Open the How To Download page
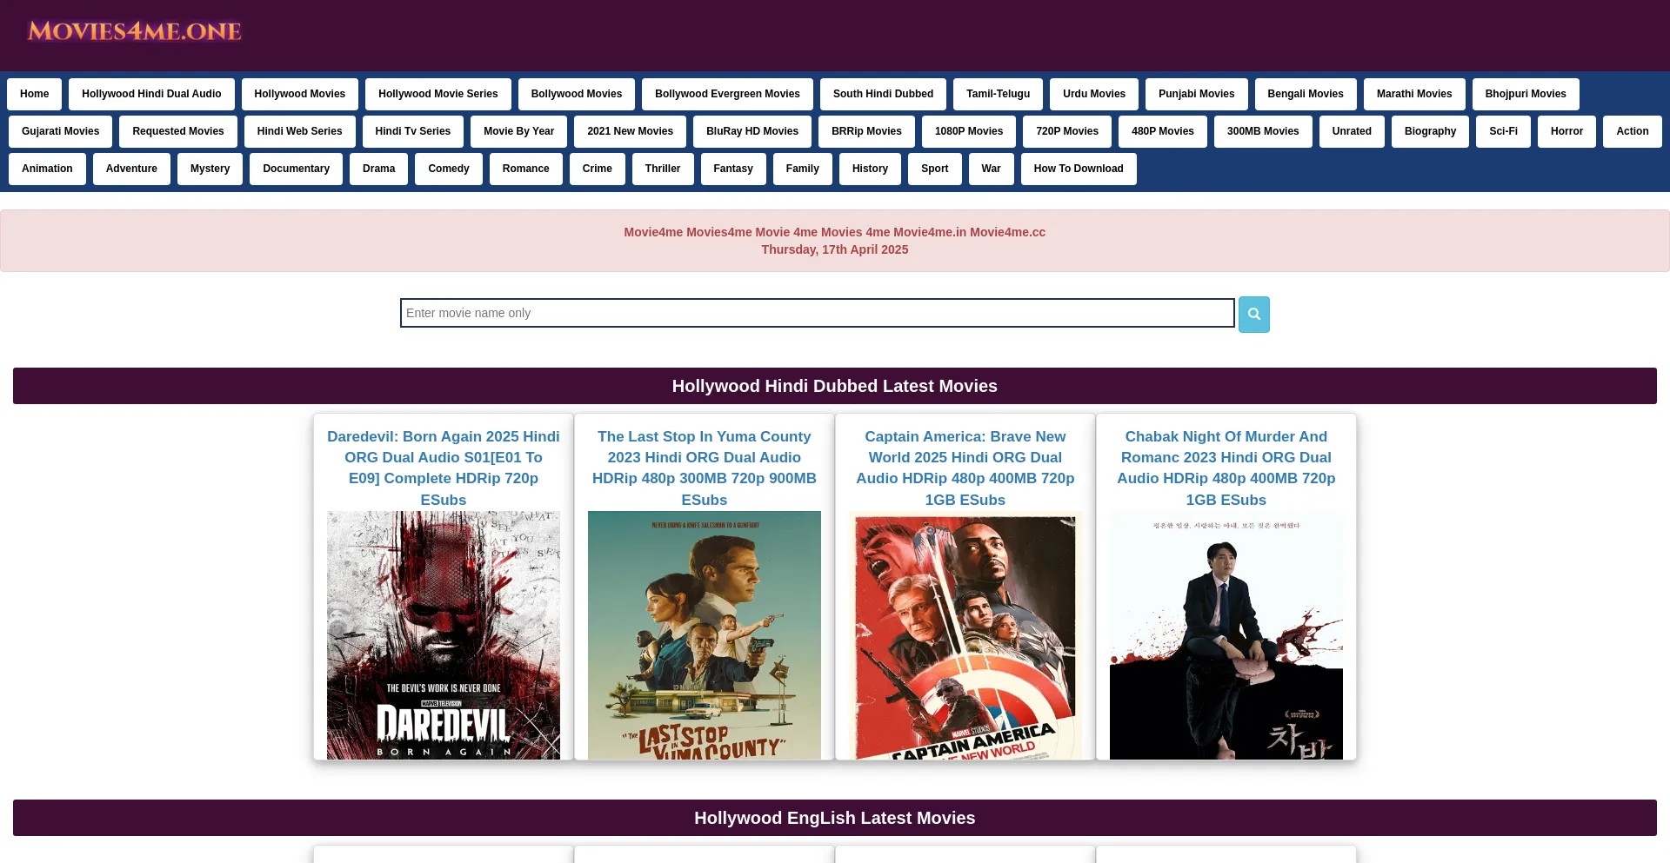1670x863 pixels. (1079, 169)
